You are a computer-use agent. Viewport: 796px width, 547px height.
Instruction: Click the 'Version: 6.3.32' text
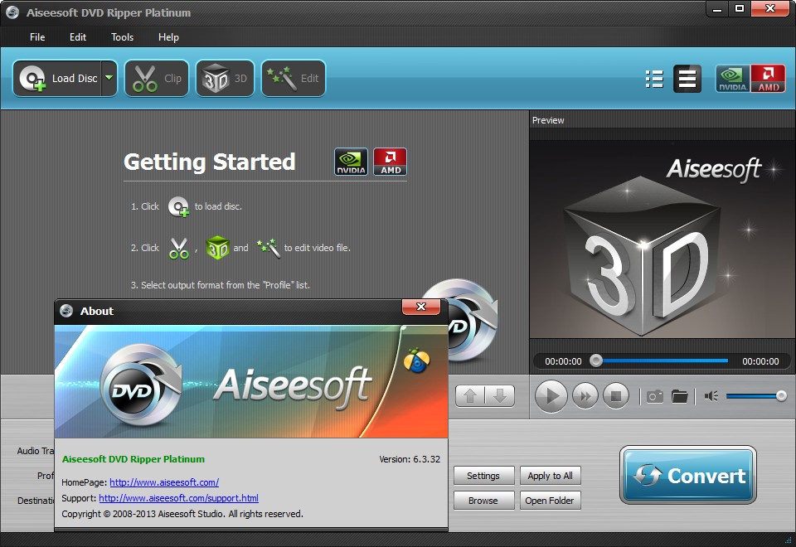[410, 458]
